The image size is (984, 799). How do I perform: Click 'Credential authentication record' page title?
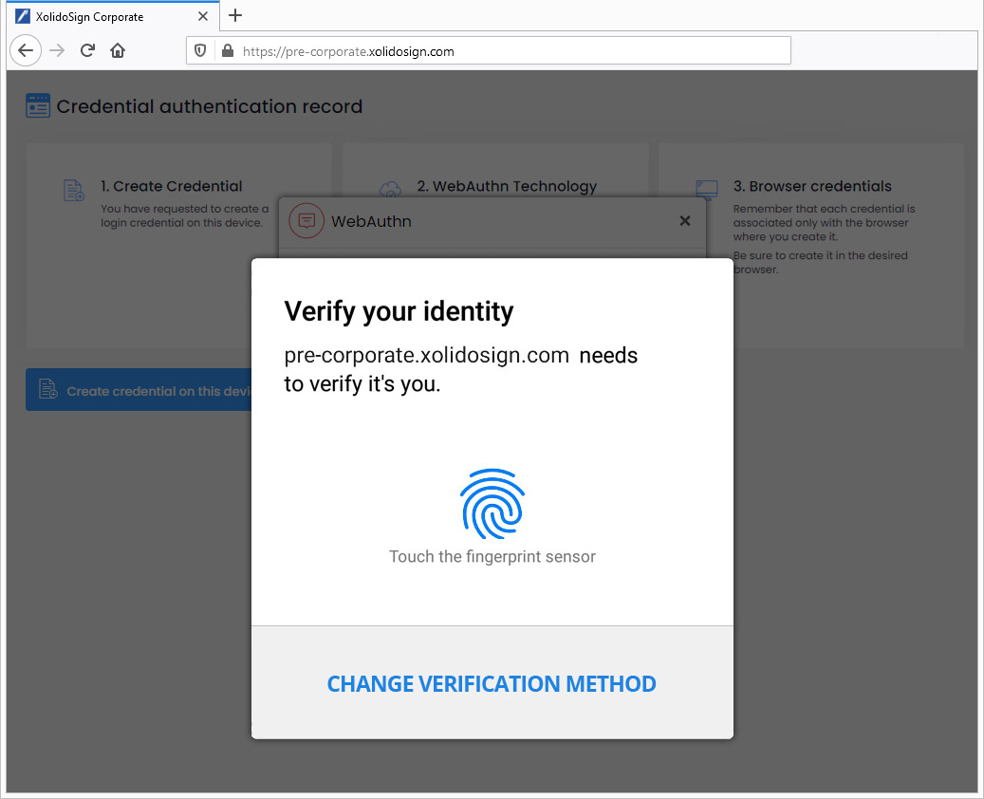click(210, 106)
